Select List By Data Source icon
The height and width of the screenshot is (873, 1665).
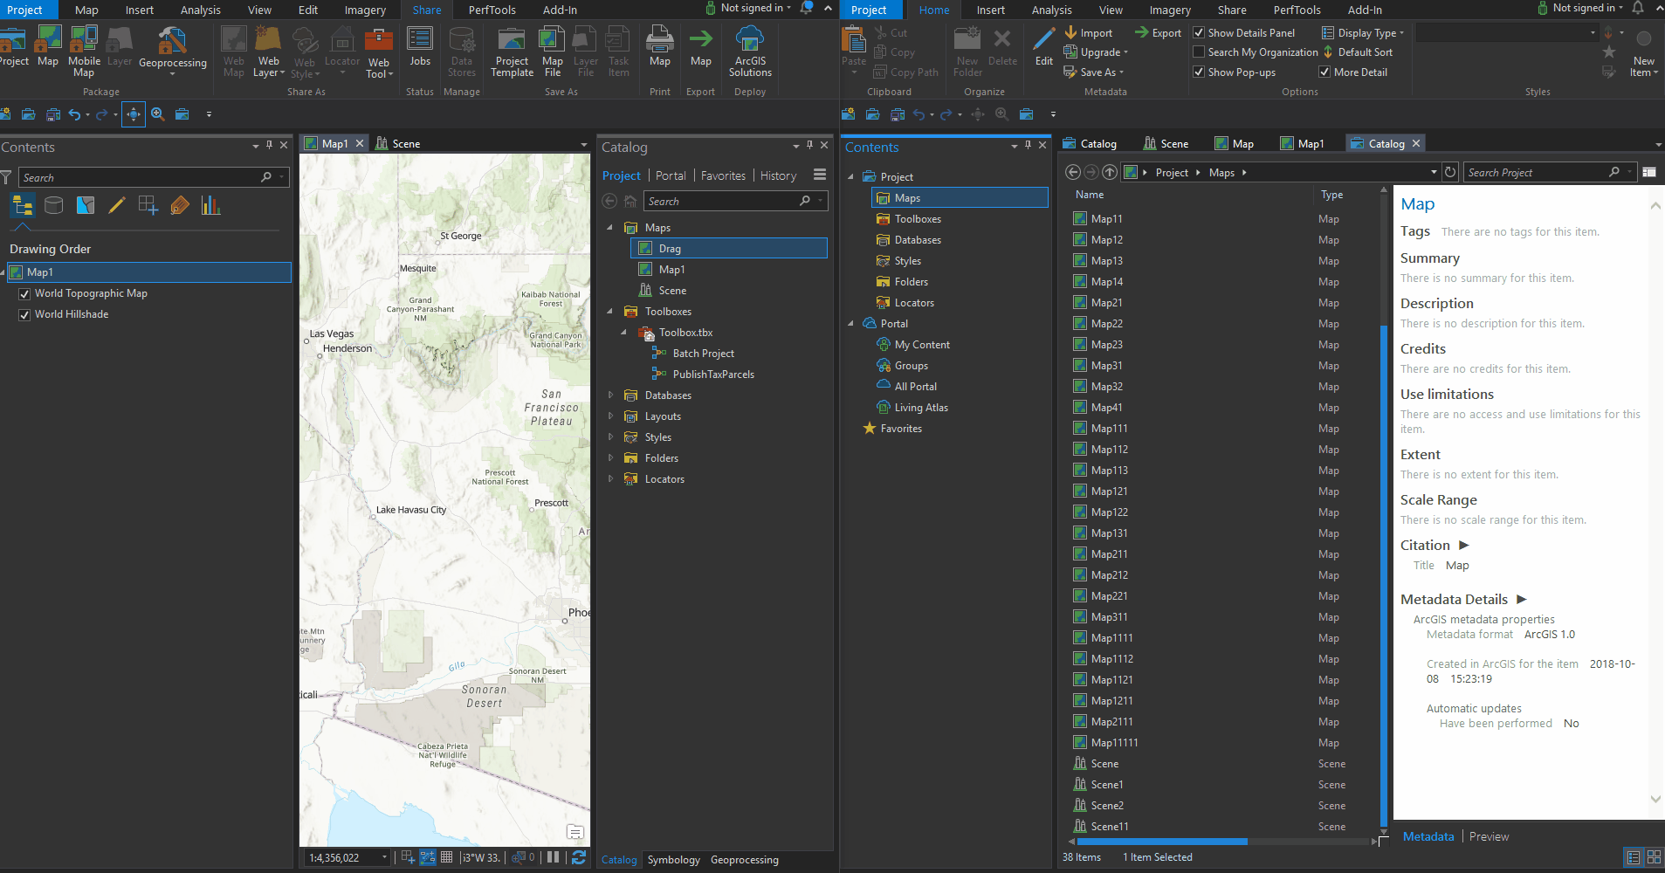coord(54,206)
